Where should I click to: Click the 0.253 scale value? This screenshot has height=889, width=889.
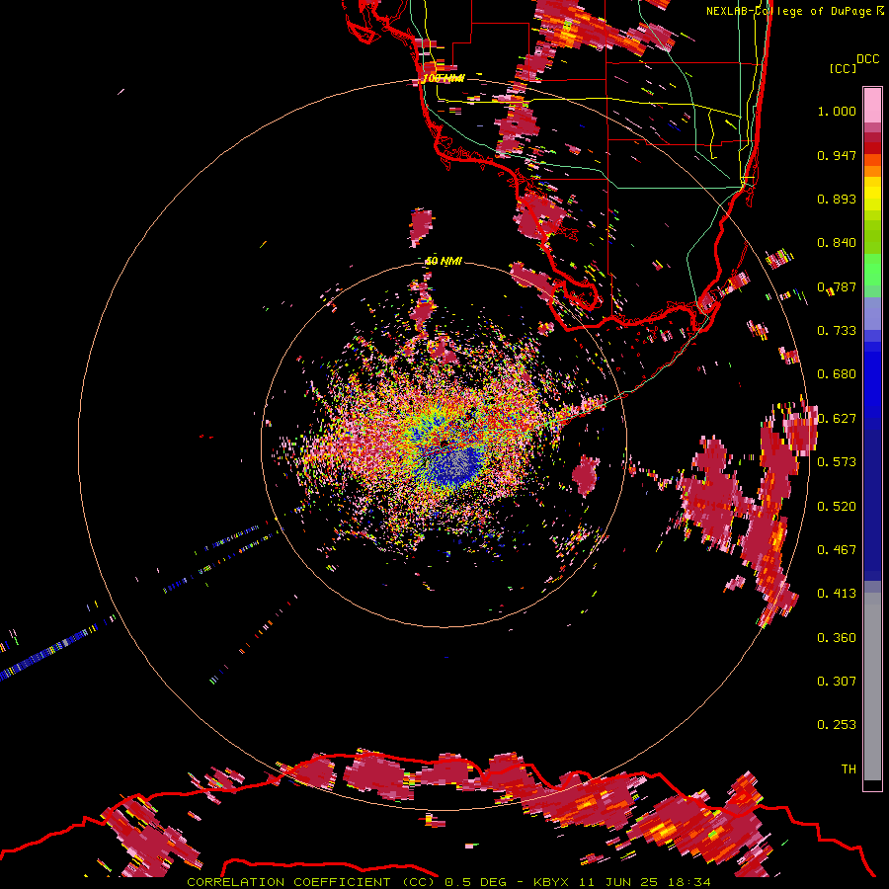(x=837, y=725)
